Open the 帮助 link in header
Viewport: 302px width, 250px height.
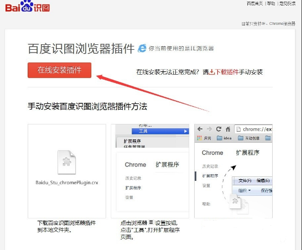pyautogui.click(x=271, y=3)
